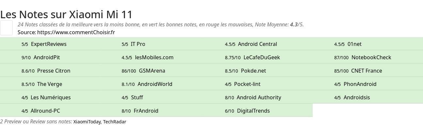423x125 pixels.
Task: Open the commentChoisir.fr source link
Action: click(x=76, y=32)
